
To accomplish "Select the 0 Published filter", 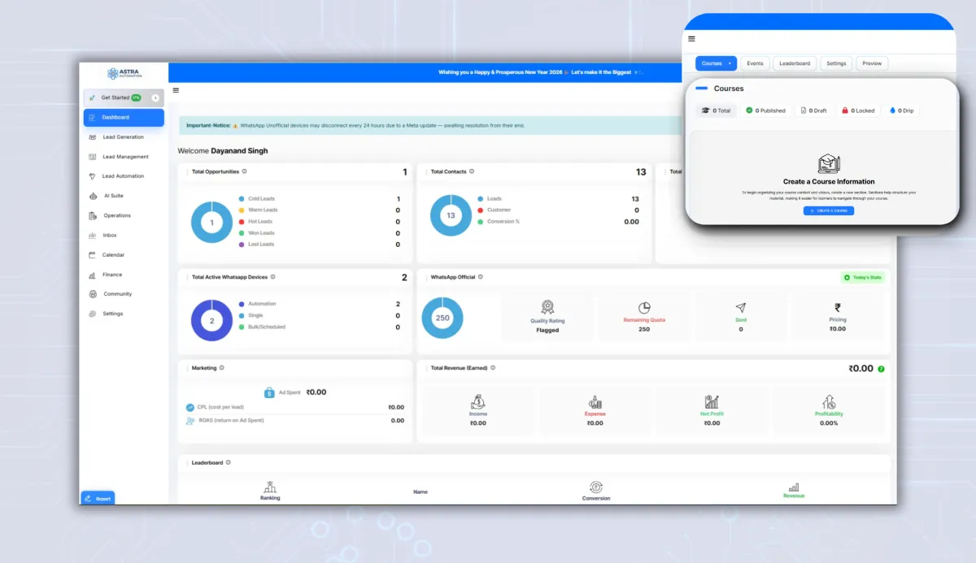I will click(766, 110).
